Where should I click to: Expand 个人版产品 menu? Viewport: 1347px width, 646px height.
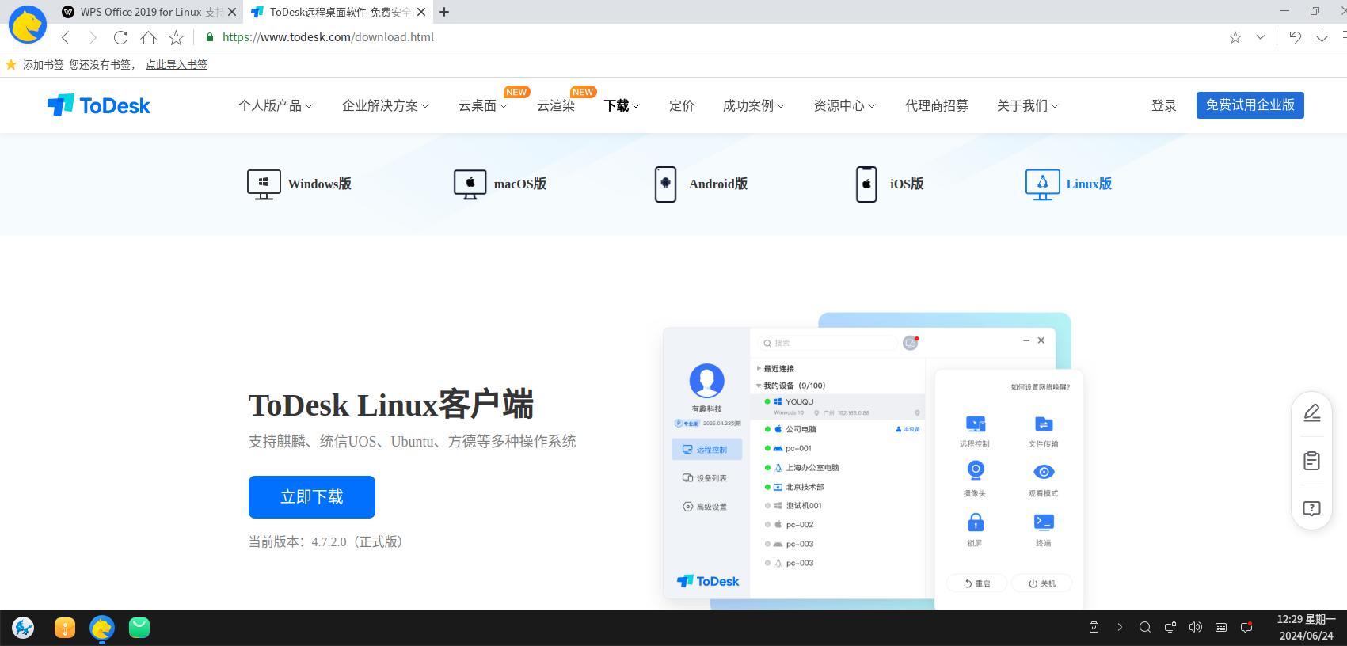(x=276, y=105)
